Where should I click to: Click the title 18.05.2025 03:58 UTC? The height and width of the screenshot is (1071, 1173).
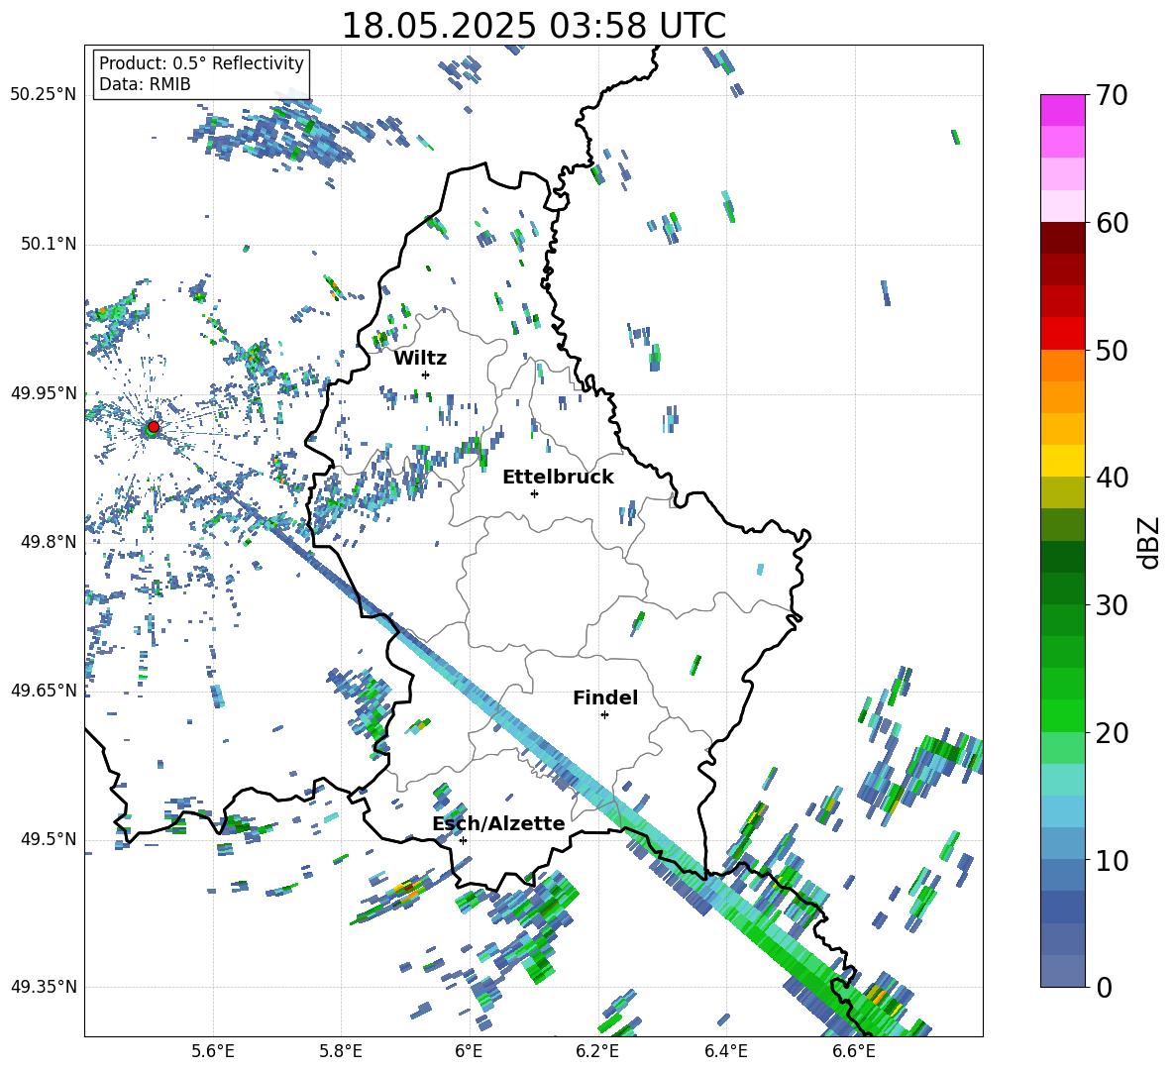(534, 26)
